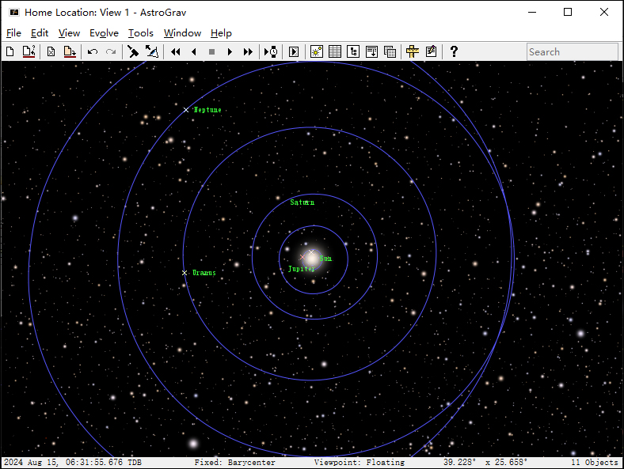This screenshot has width=624, height=469.
Task: Click the yellow signpost icon
Action: [x=412, y=51]
